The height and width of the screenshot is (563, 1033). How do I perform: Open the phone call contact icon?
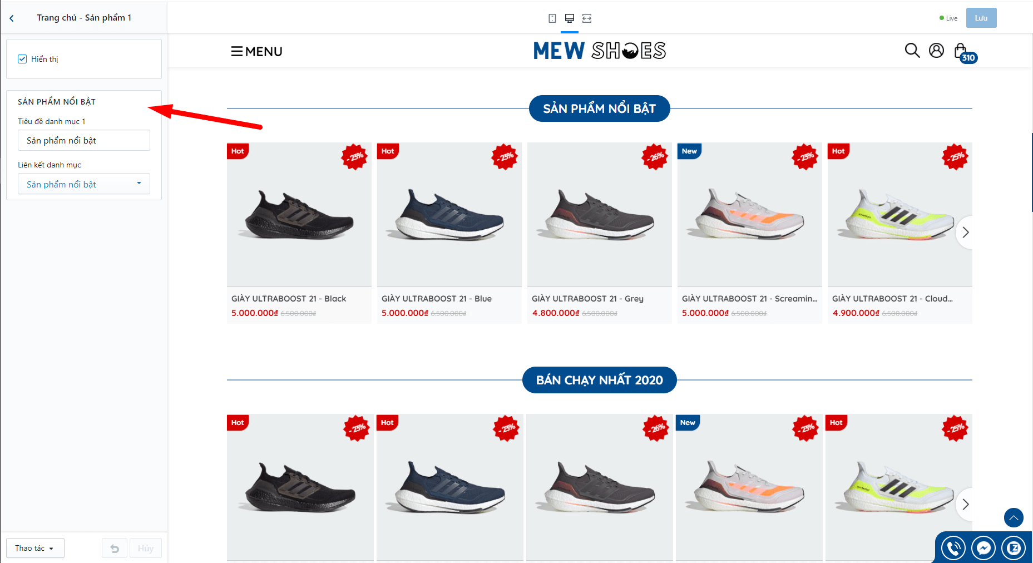pyautogui.click(x=953, y=549)
